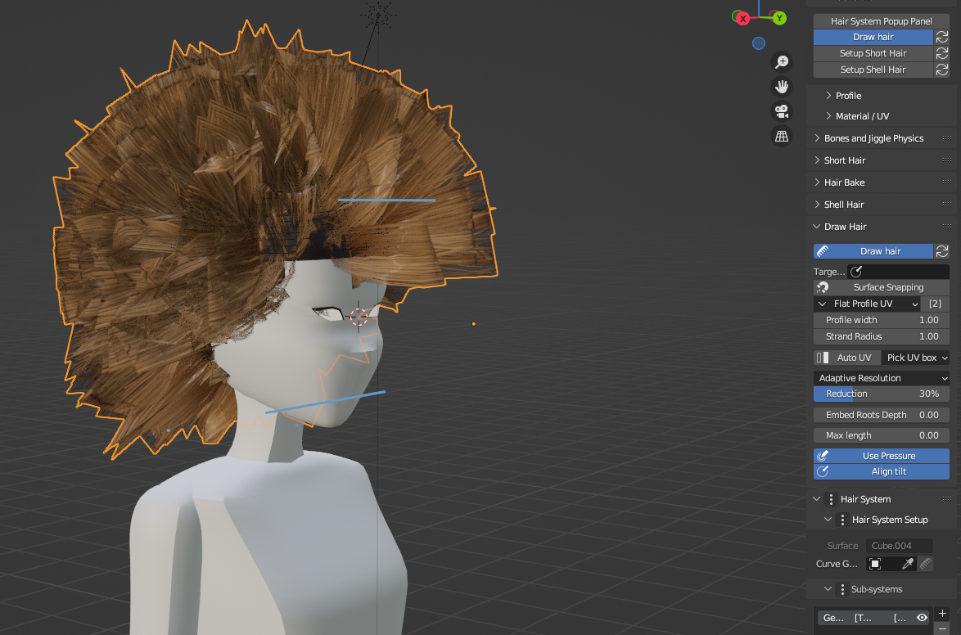Collapse the Hair System Setup subpanel
The height and width of the screenshot is (635, 961).
[x=828, y=520]
